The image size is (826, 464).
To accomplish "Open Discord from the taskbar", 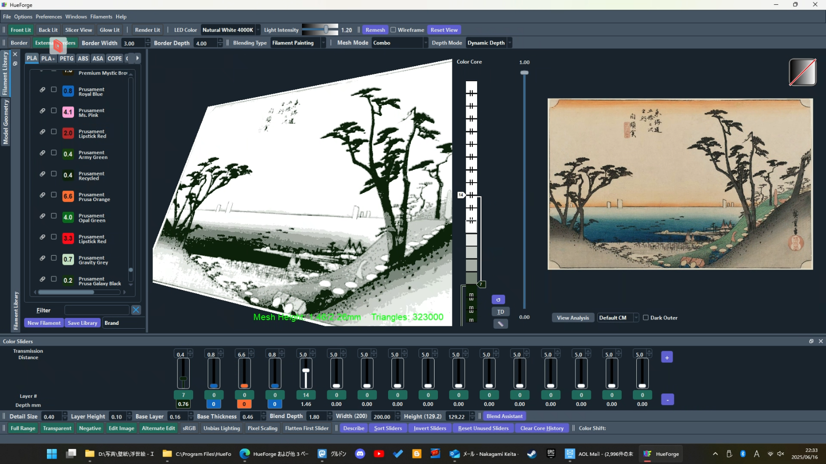I will (x=360, y=454).
